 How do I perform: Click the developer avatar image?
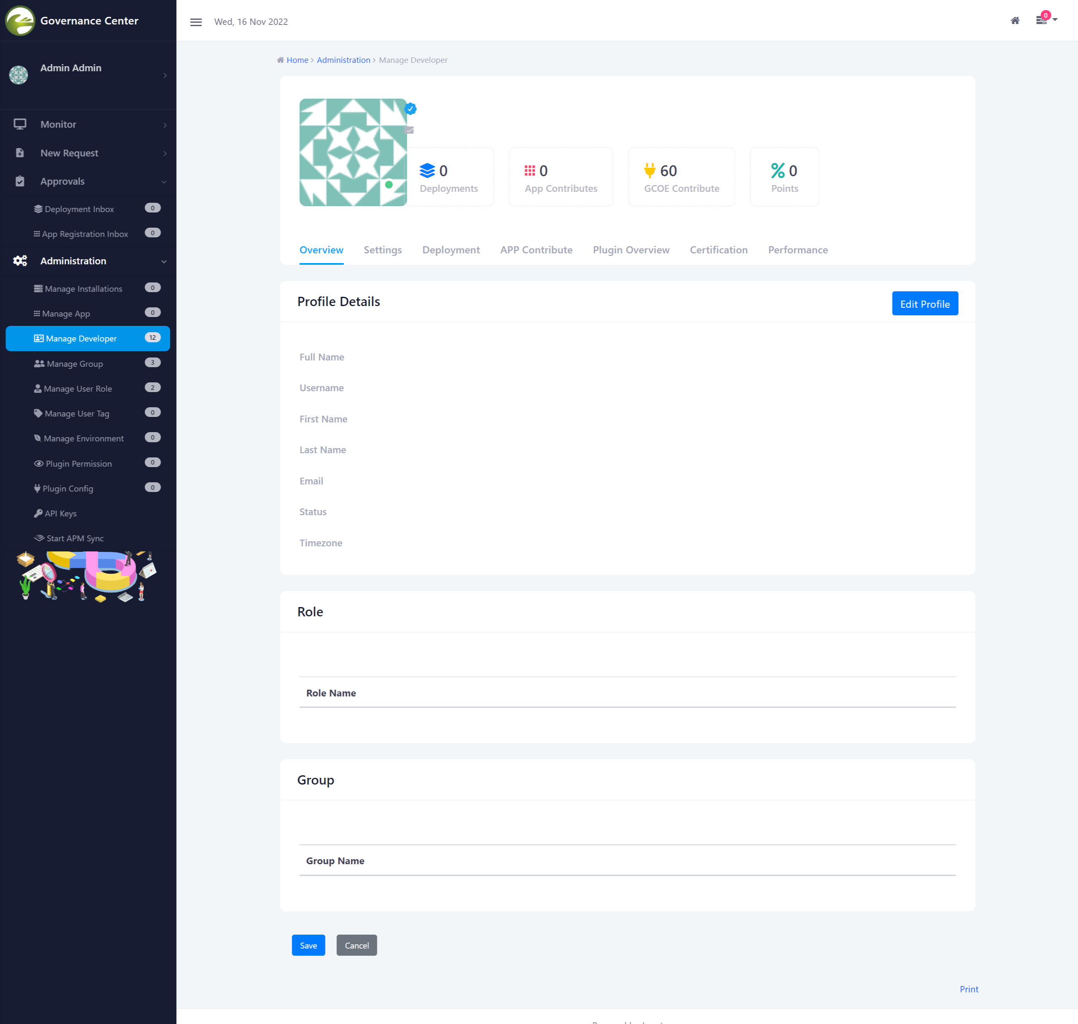point(352,152)
